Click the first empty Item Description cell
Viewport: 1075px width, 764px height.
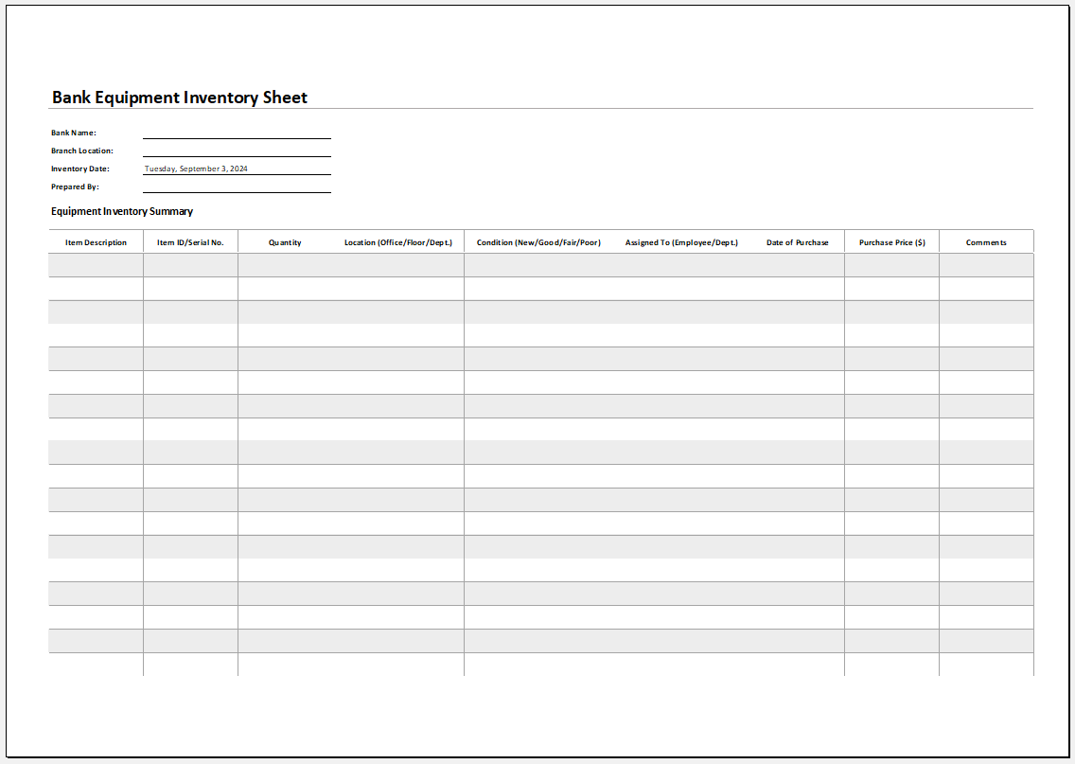(95, 265)
